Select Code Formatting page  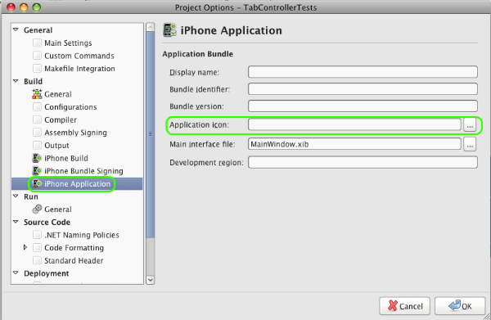(x=74, y=248)
